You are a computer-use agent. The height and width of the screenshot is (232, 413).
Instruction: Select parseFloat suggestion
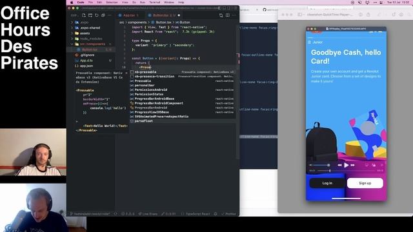click(x=182, y=121)
